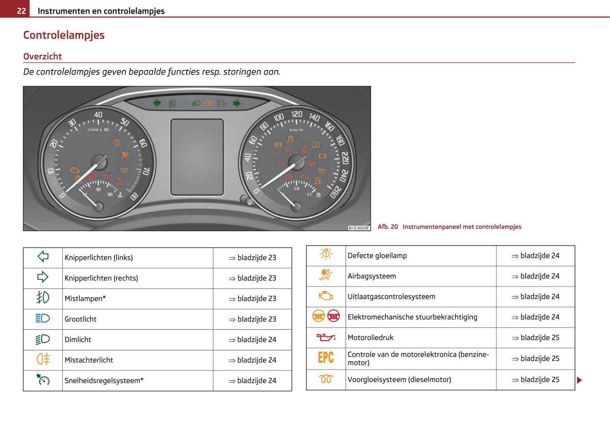Click the engine exhaust control icon
This screenshot has width=610, height=430.
326,296
